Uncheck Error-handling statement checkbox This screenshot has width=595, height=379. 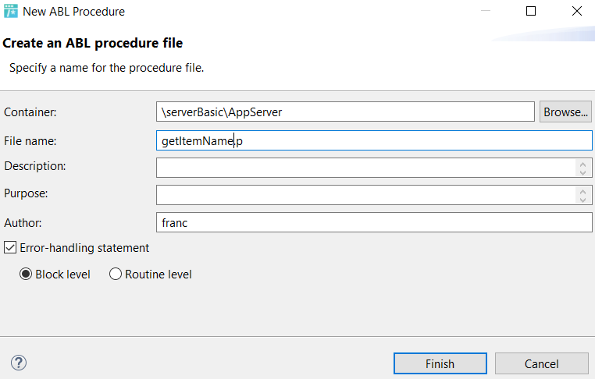point(10,247)
